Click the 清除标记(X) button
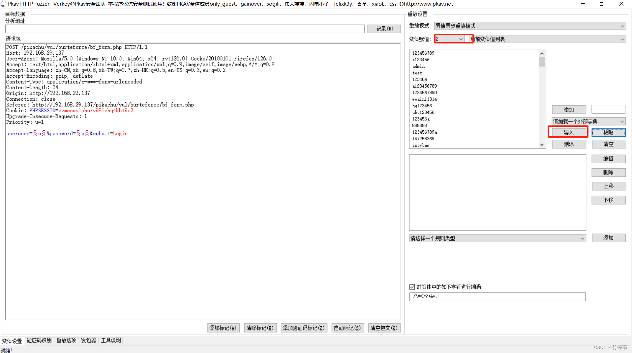This screenshot has width=632, height=353. tap(260, 328)
